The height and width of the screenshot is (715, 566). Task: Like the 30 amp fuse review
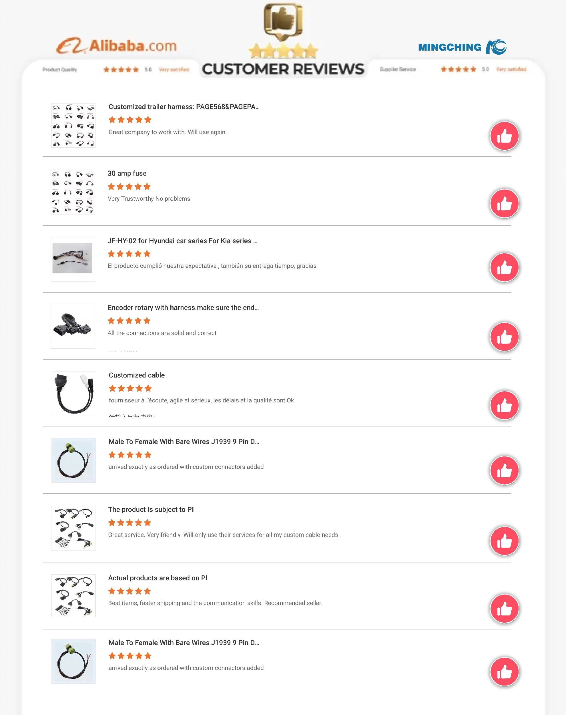pos(504,204)
